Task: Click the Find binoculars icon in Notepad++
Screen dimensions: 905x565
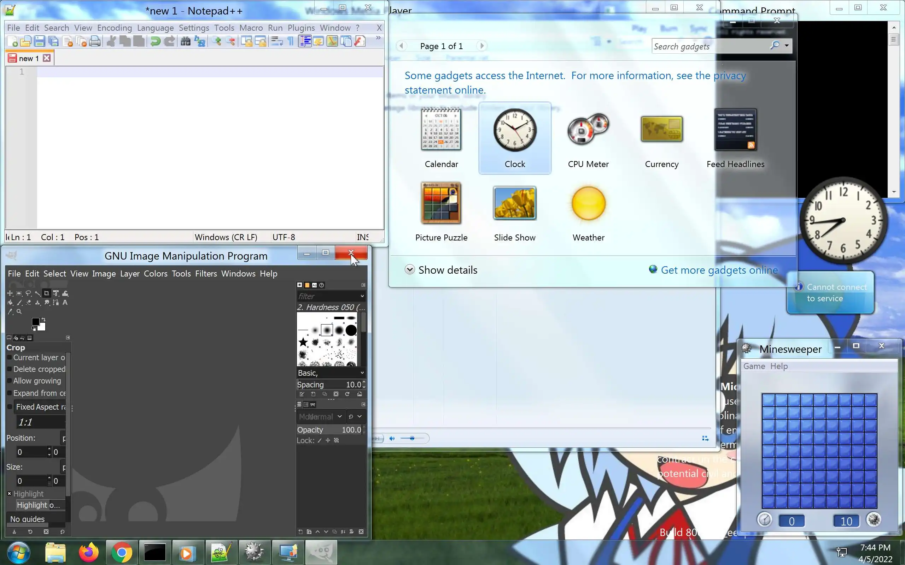Action: [x=186, y=41]
